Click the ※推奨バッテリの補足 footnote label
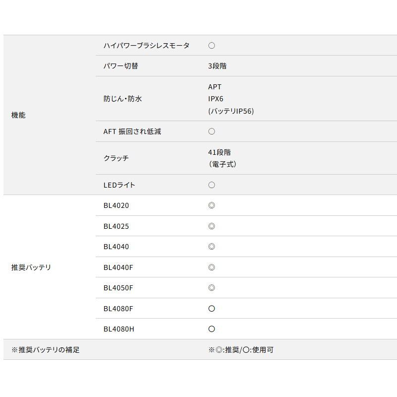 tap(45, 350)
